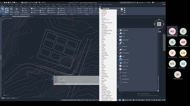Open the Start document tab
Screen dimensions: 190x106
pyautogui.click(x=4, y=16)
